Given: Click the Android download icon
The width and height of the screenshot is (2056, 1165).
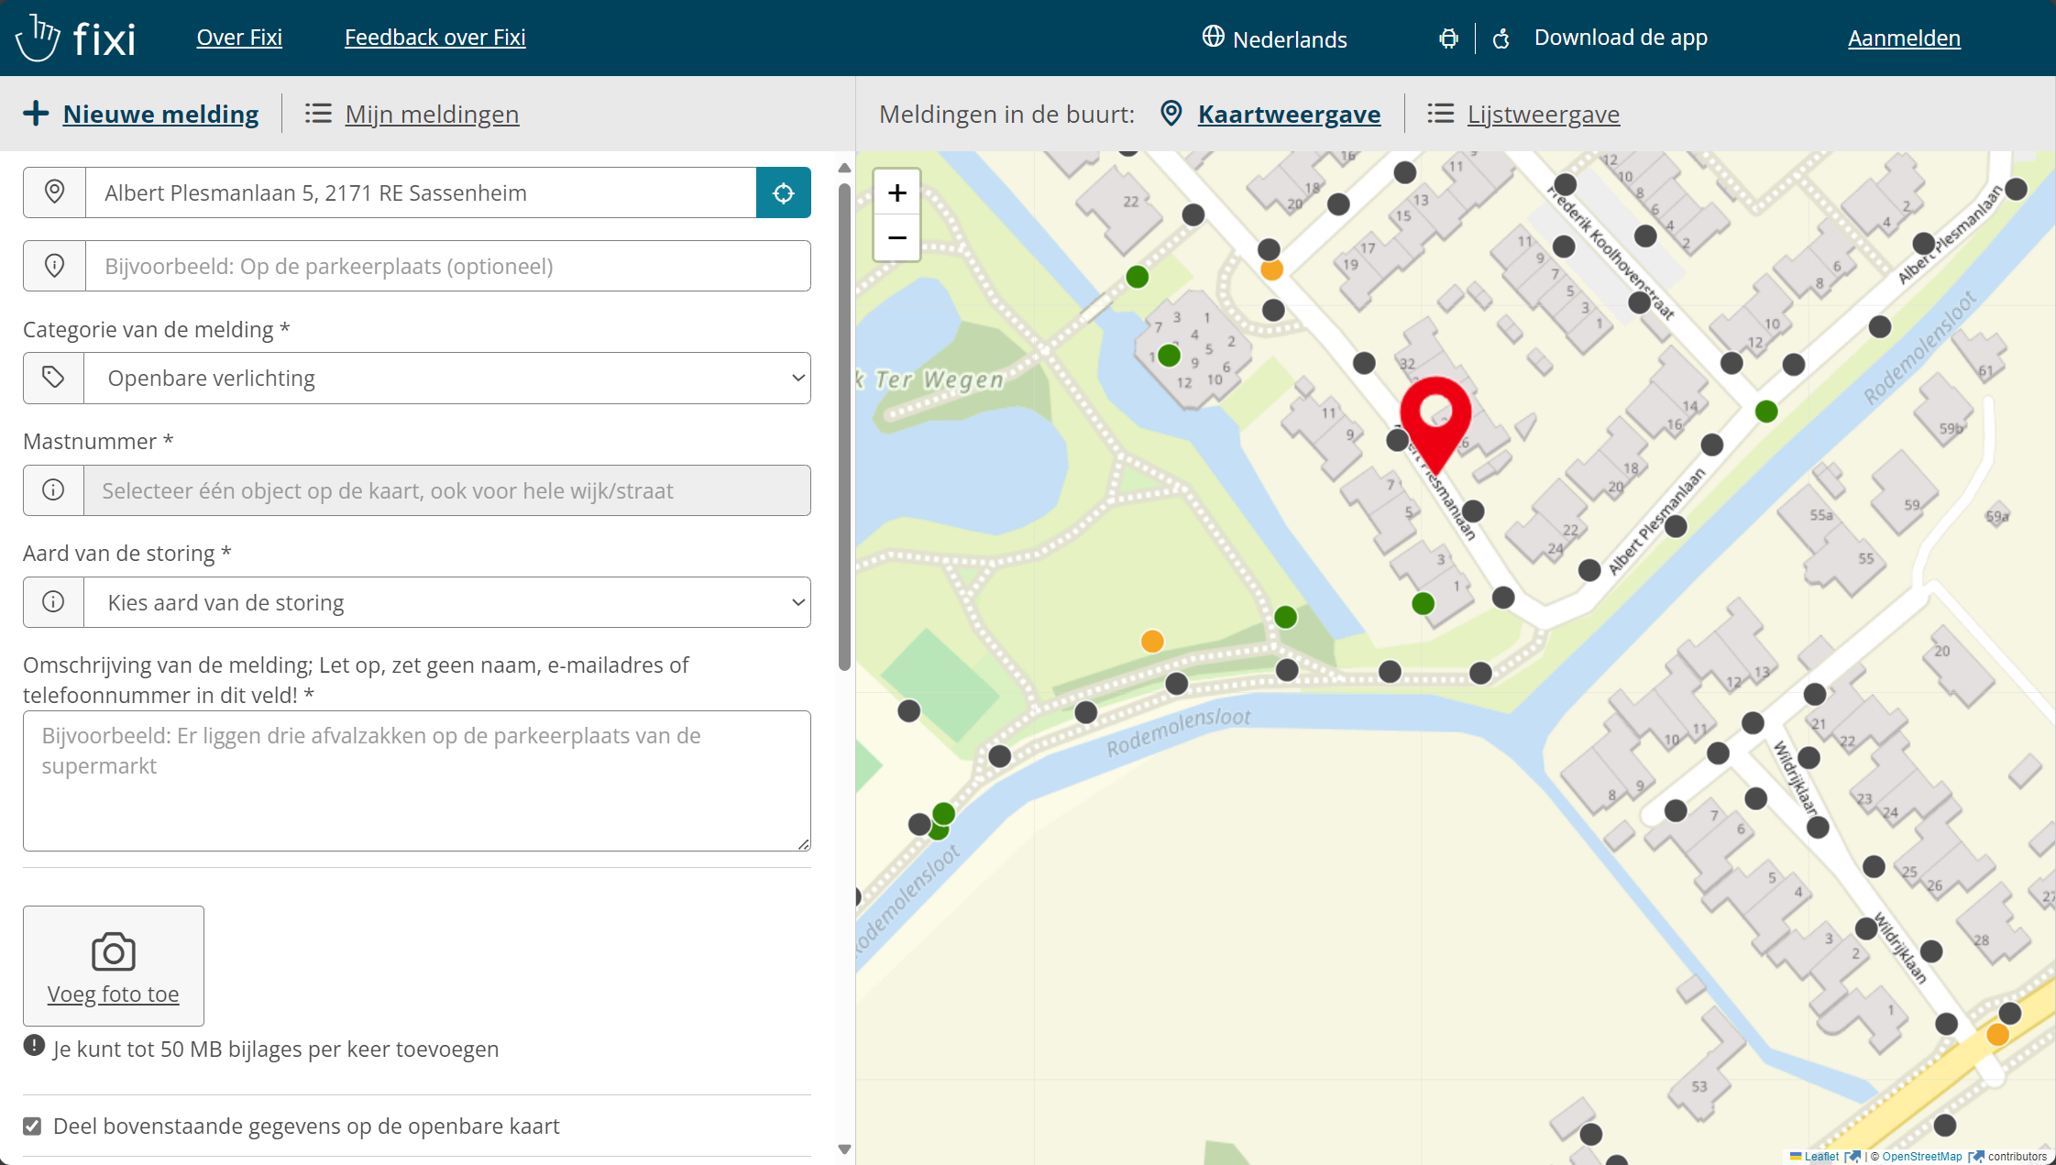Looking at the screenshot, I should (x=1448, y=38).
